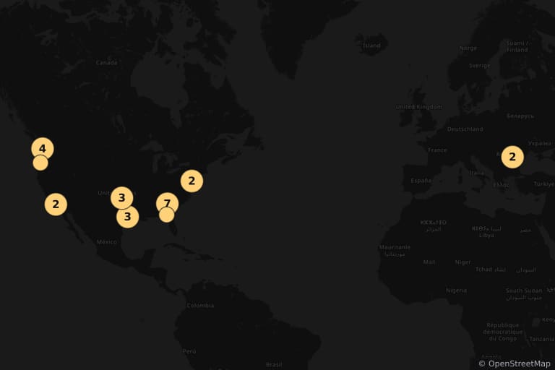This screenshot has height=370, width=555.
Task: Click the République démocratique du Congo label
Action: click(503, 332)
